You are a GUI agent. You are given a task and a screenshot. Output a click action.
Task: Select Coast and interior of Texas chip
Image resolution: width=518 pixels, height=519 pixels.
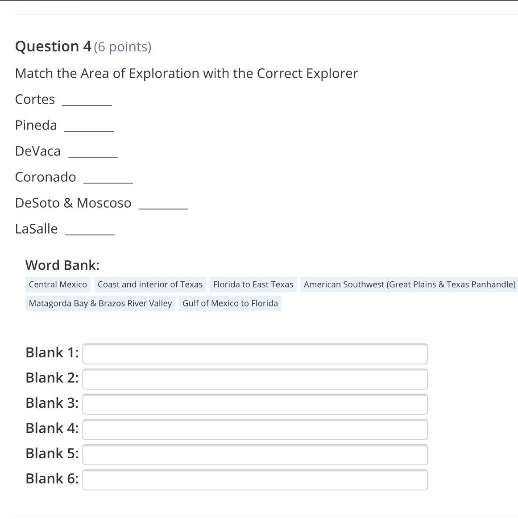click(150, 285)
